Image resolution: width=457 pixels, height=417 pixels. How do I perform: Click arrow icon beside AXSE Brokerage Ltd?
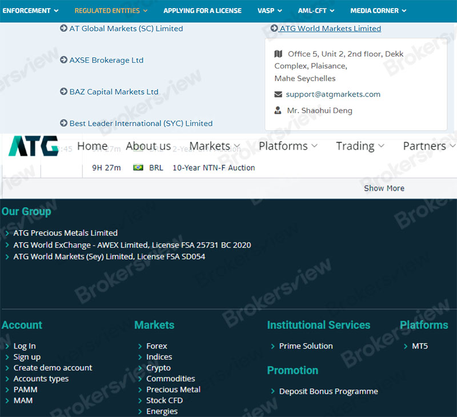[x=63, y=60]
